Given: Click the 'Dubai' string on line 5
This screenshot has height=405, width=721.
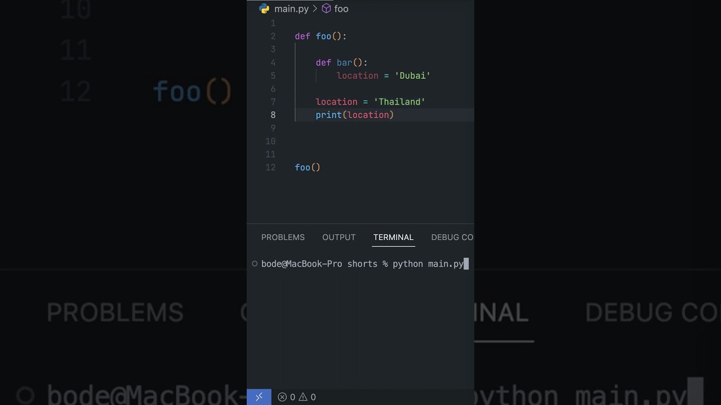Looking at the screenshot, I should coord(413,75).
